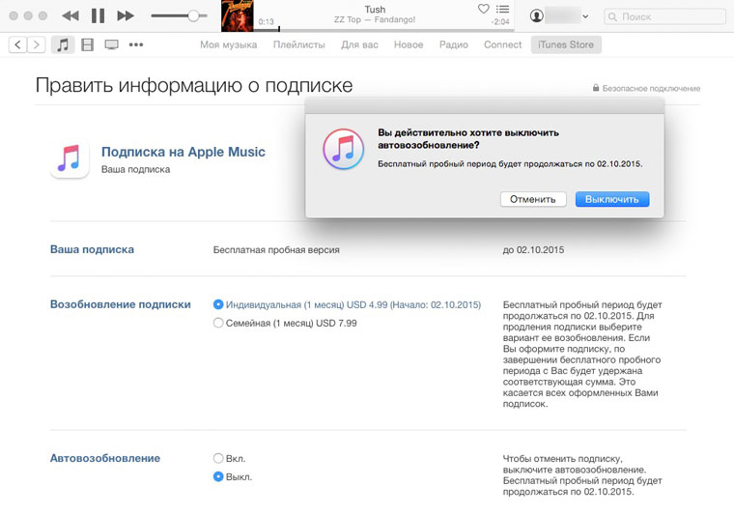
Task: Select the Выкл. auto-renewal radio
Action: tap(218, 477)
